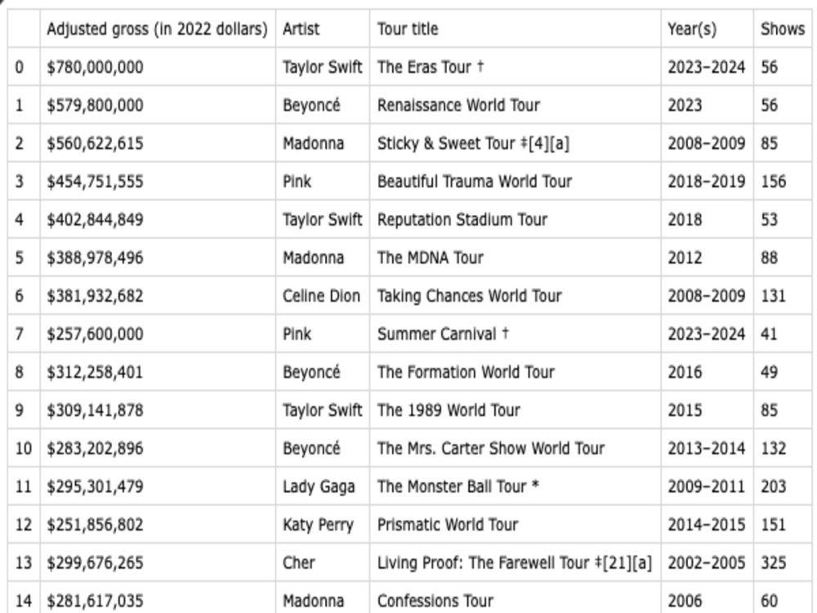
Task: Click the 325 shows cell for Cher
Action: pos(783,562)
